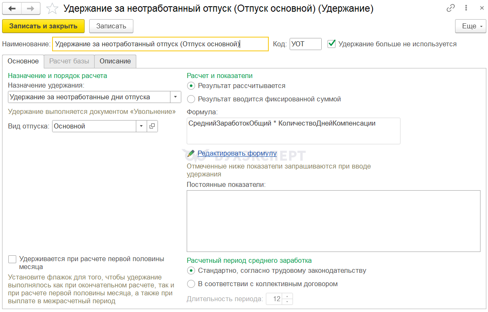Choose В соответствии с коллективным договором
The height and width of the screenshot is (312, 488).
point(191,284)
